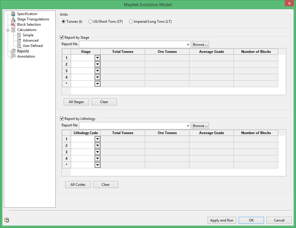Click the Report by Stage report file field
296x228 pixels.
[133, 44]
